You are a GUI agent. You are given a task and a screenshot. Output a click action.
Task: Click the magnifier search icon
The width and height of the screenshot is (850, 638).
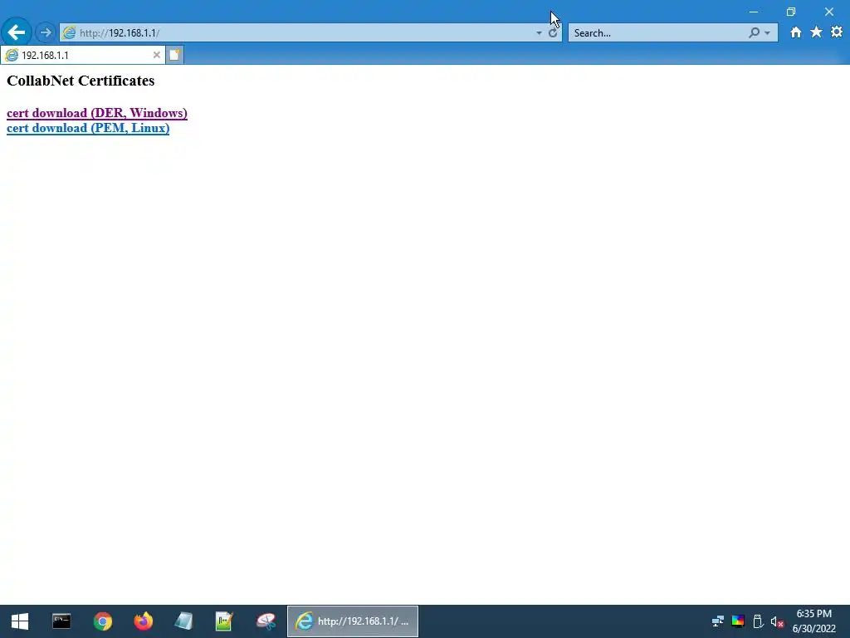[754, 32]
